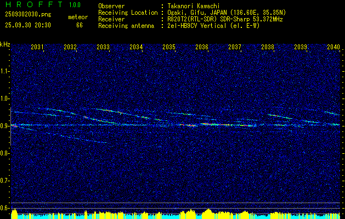This screenshot has width=345, height=219.
Task: Click the version number 1.0.0
Action: tap(75, 5)
